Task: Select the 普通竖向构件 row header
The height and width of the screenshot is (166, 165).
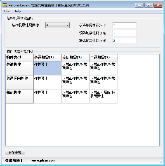Action: pos(19,82)
